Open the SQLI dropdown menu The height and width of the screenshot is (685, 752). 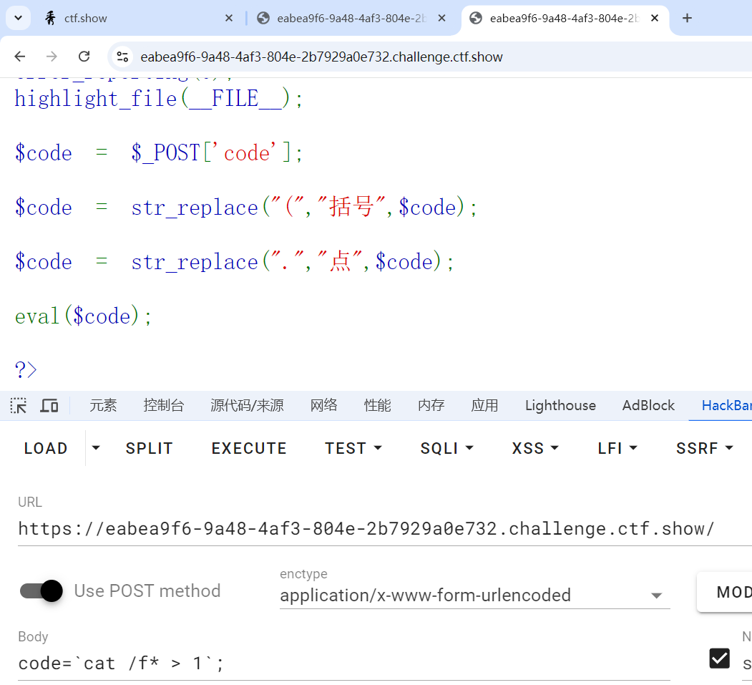pos(447,448)
